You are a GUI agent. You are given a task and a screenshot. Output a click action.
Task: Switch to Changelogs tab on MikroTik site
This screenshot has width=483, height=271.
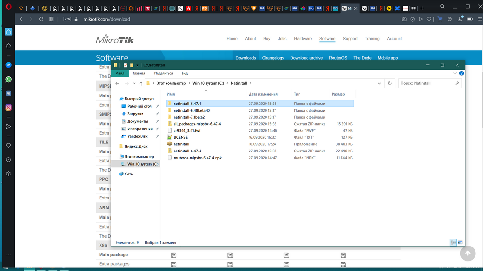point(273,58)
